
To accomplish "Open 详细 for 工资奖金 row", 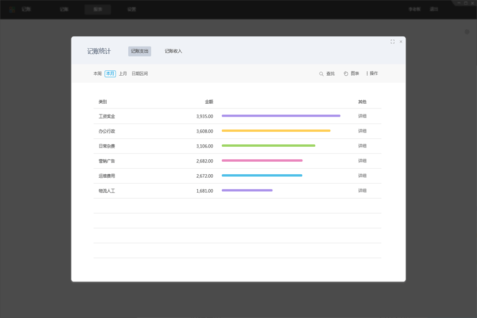I will [363, 116].
